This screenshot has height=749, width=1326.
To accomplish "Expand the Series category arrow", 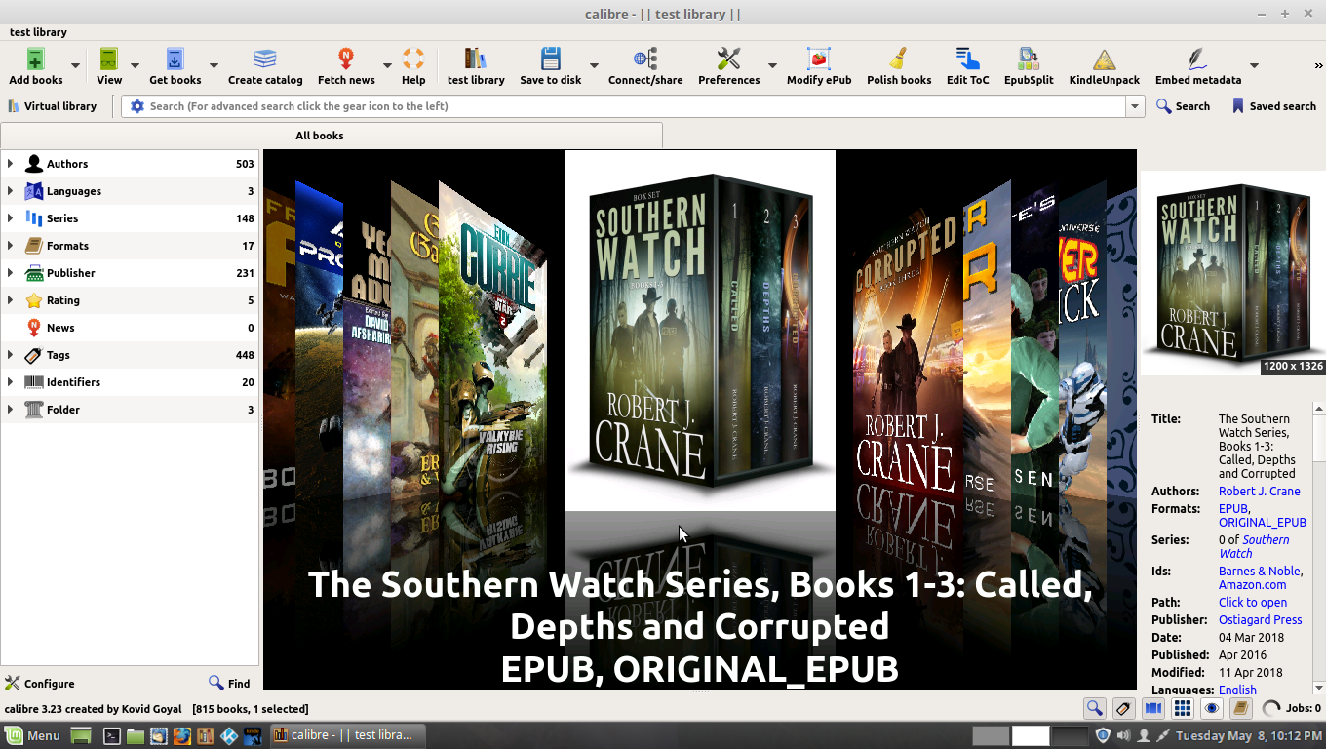I will 10,218.
